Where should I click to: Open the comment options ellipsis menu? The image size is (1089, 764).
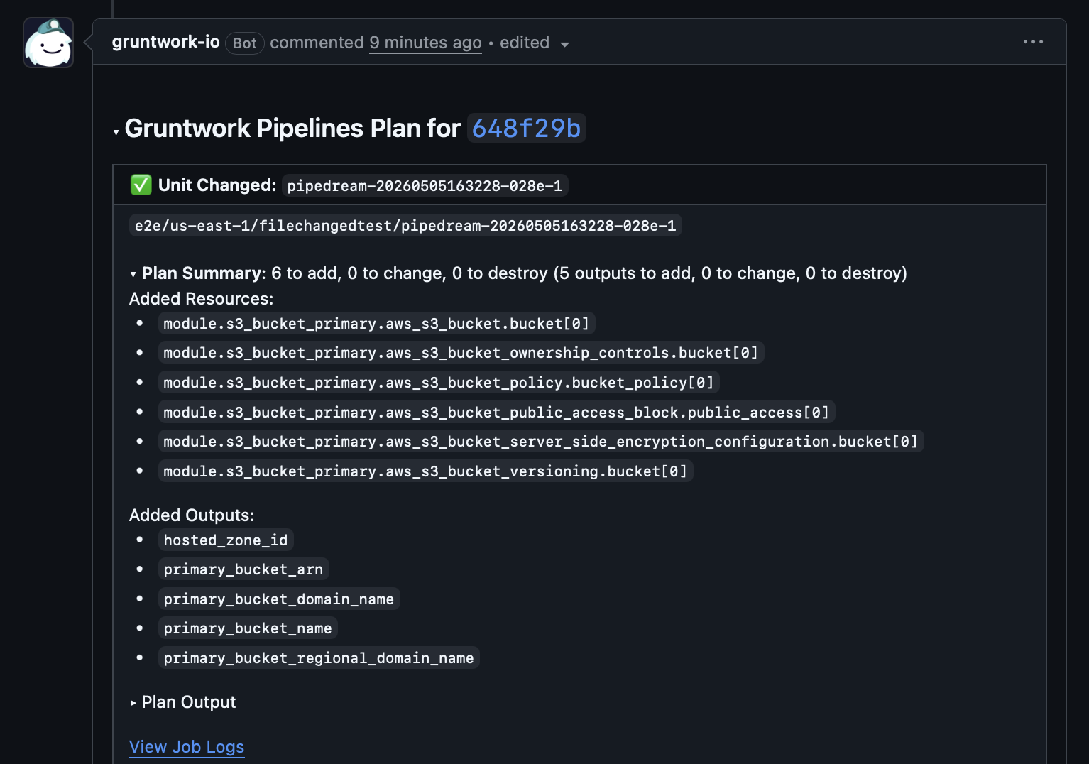click(1033, 42)
